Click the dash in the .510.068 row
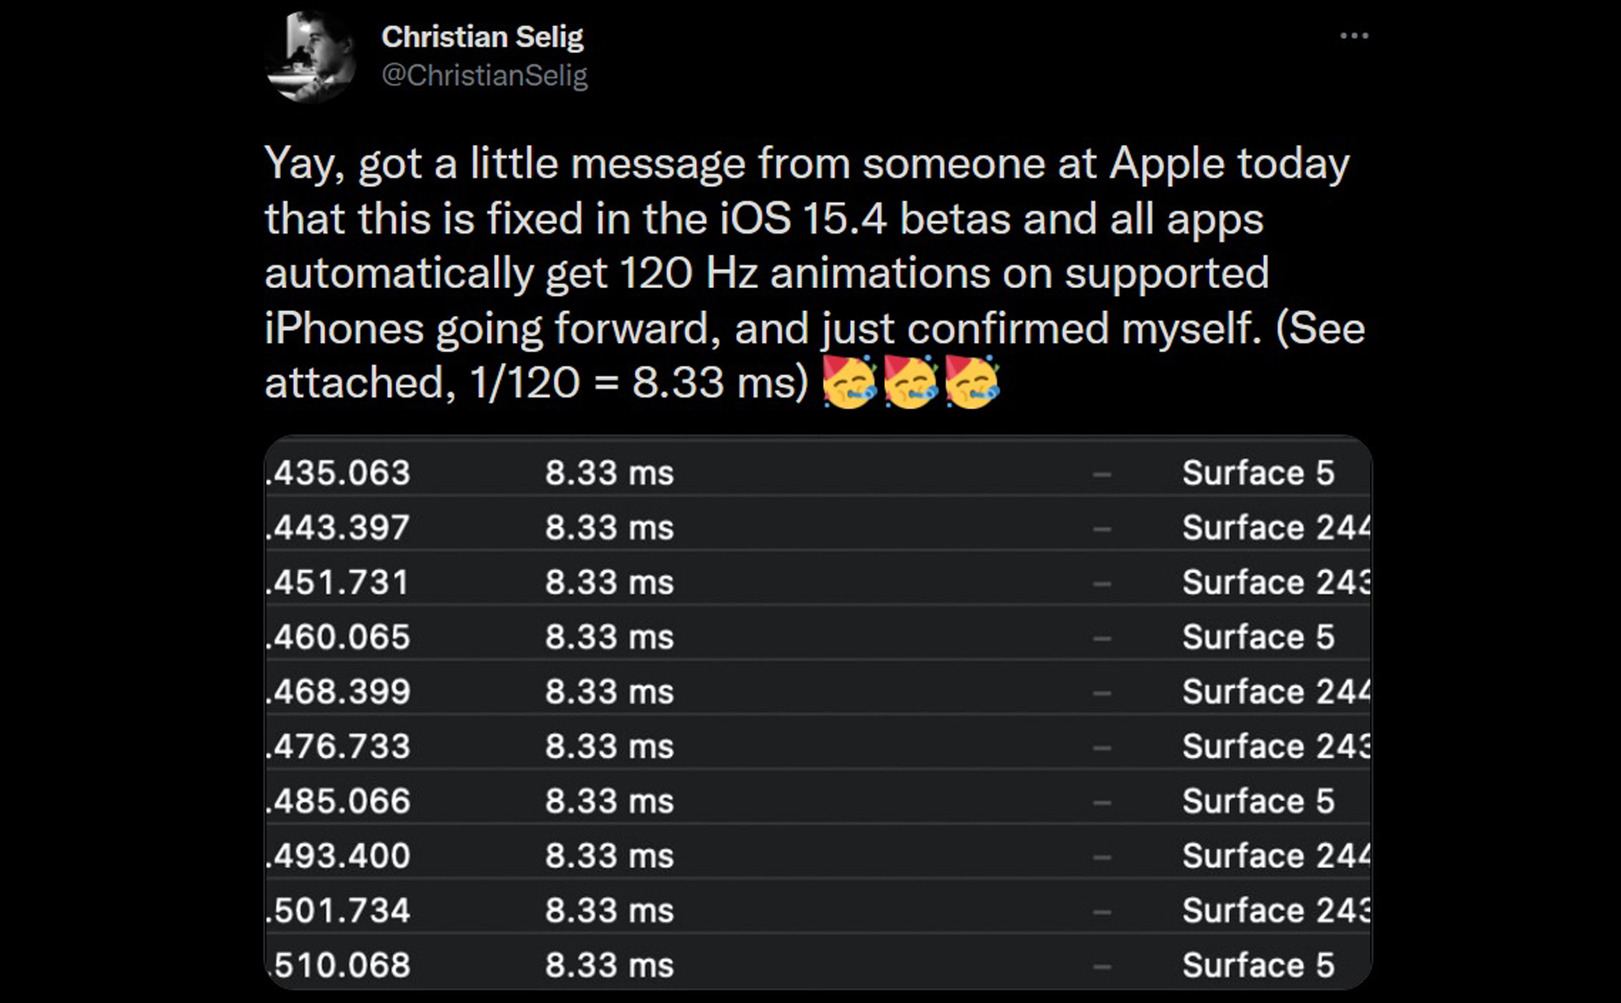The image size is (1621, 1003). click(1102, 967)
